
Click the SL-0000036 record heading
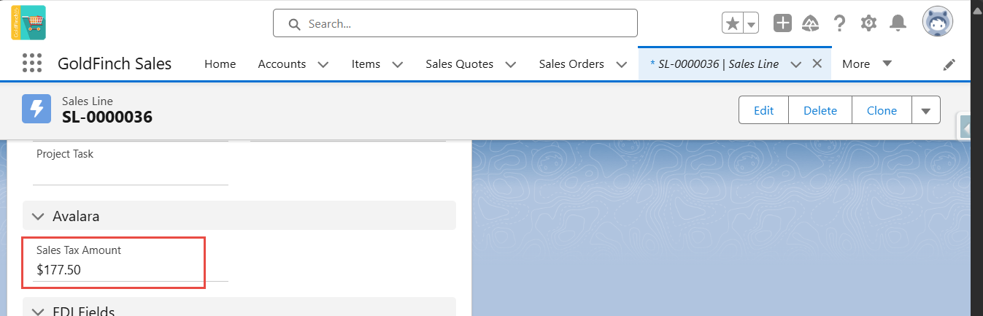[107, 117]
